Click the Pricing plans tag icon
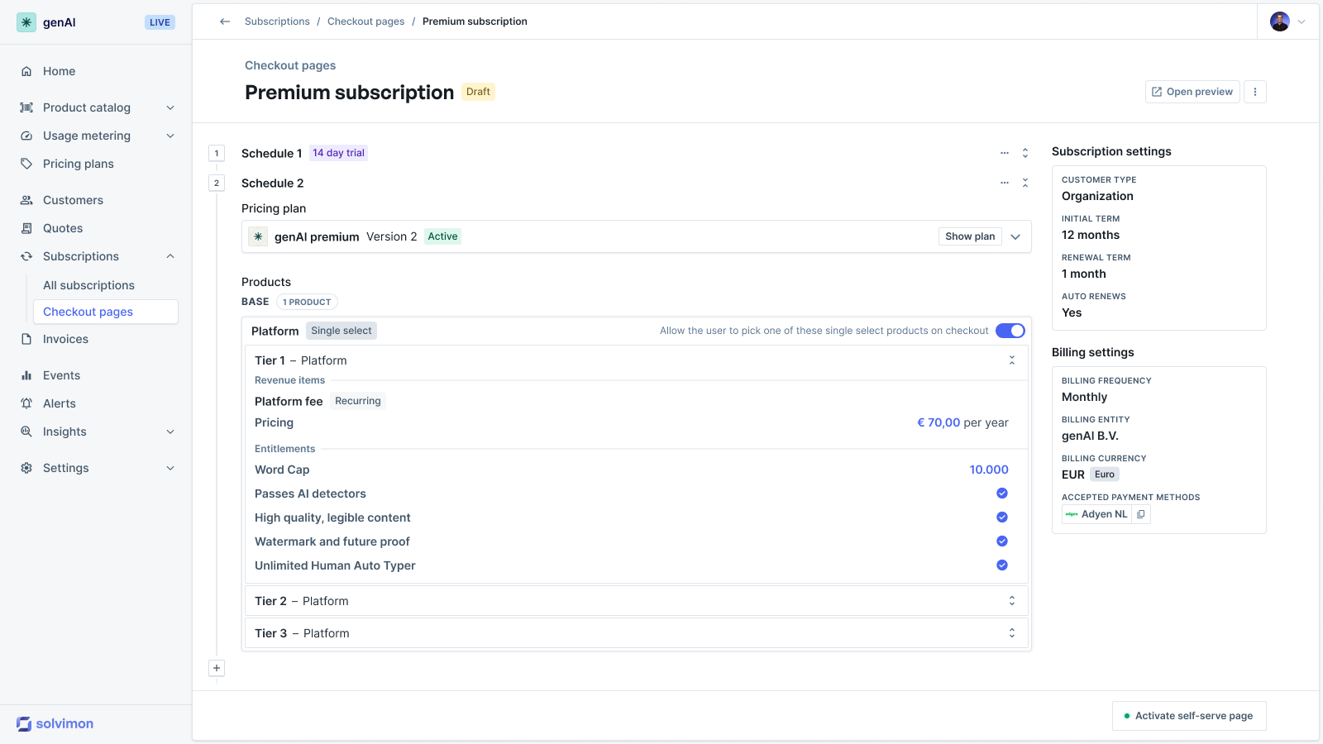The height and width of the screenshot is (744, 1323). pos(26,164)
